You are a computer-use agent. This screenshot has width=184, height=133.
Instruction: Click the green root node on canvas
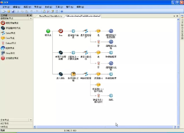coord(48,31)
